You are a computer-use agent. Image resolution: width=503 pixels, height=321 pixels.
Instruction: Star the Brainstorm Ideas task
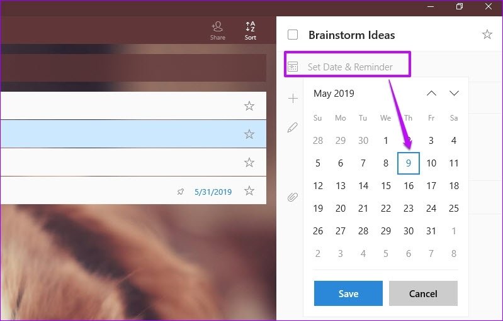coord(487,35)
